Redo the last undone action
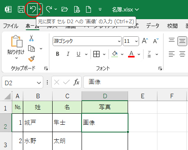This screenshot has height=150, width=188. click(49, 9)
